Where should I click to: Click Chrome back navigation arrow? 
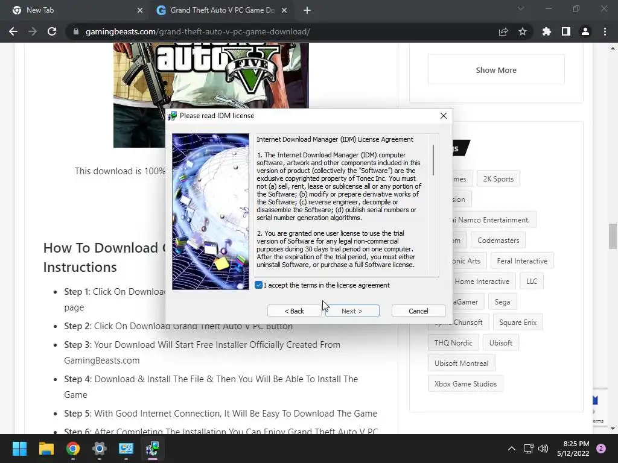point(13,31)
